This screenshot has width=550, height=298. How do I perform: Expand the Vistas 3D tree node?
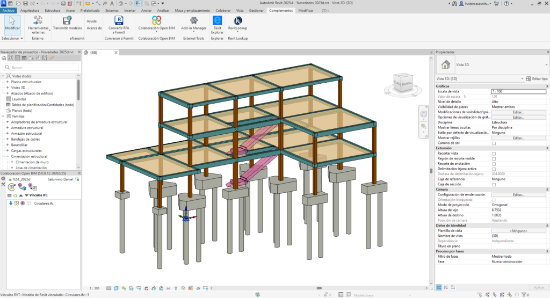[x=8, y=88]
